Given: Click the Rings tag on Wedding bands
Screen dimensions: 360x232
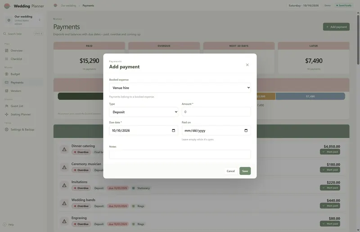Looking at the screenshot, I should (x=138, y=206).
